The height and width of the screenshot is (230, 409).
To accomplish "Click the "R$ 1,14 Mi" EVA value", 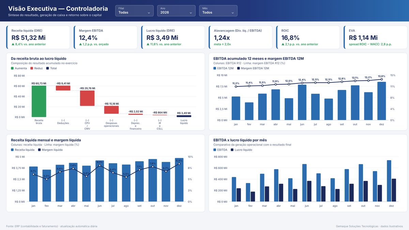I will 363,38.
